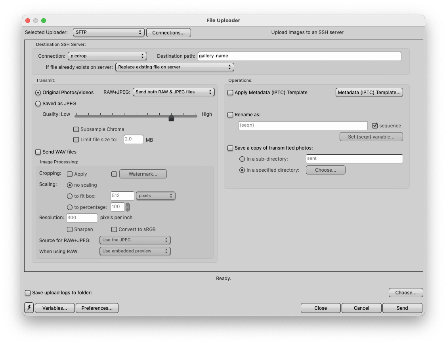Select the to fit box scaling option
Screen dimensions: 447x345
point(70,196)
